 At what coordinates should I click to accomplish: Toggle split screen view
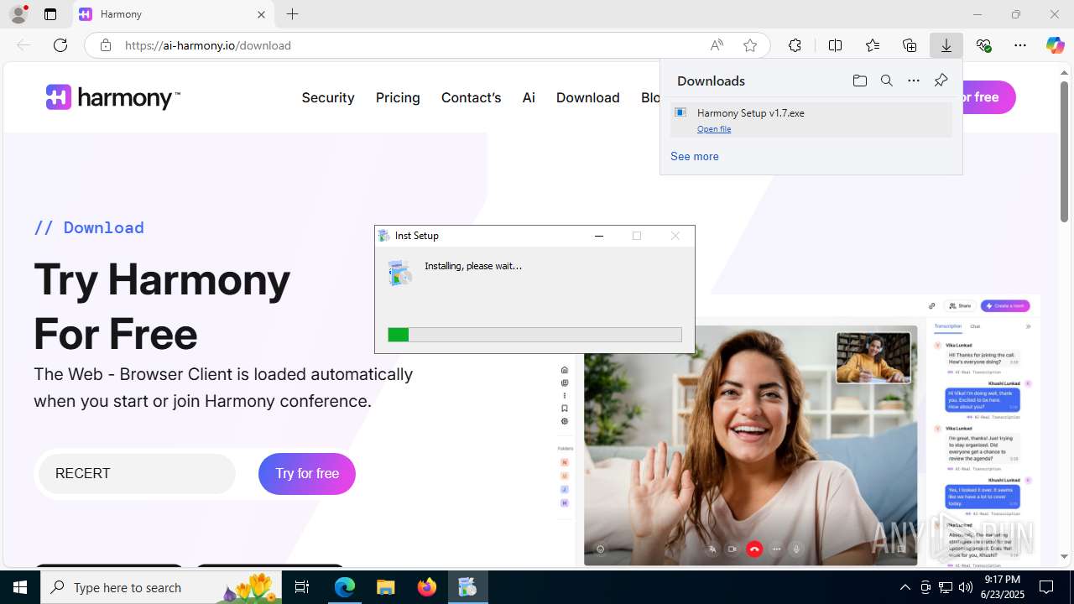835,45
